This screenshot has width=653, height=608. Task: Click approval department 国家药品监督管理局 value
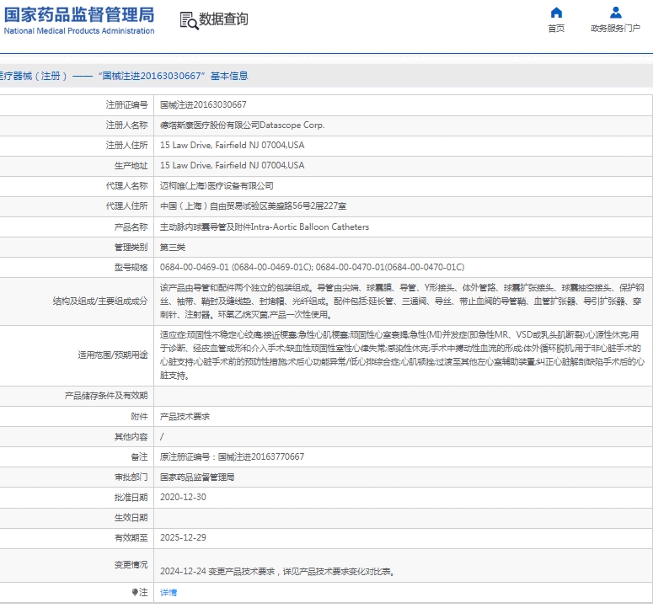[197, 477]
